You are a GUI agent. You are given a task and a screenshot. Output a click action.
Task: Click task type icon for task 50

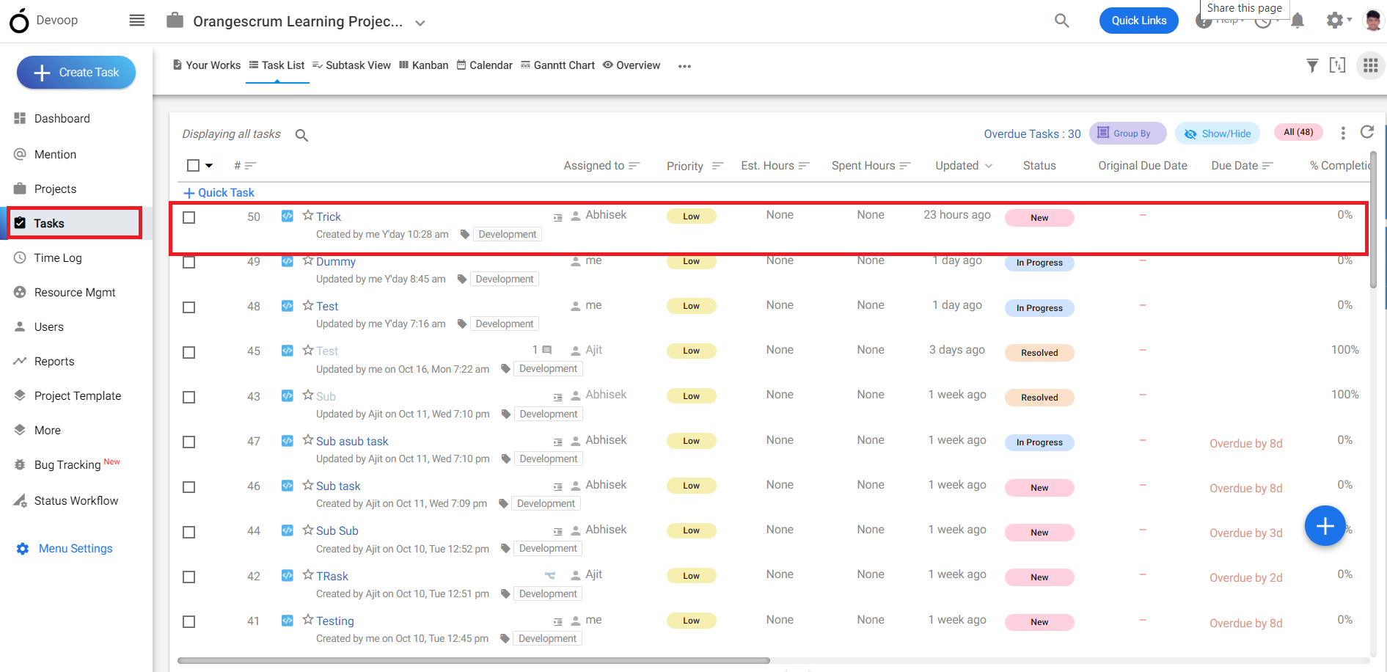pos(288,216)
